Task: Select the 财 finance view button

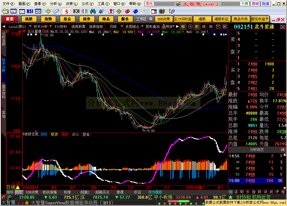Action: (242, 192)
